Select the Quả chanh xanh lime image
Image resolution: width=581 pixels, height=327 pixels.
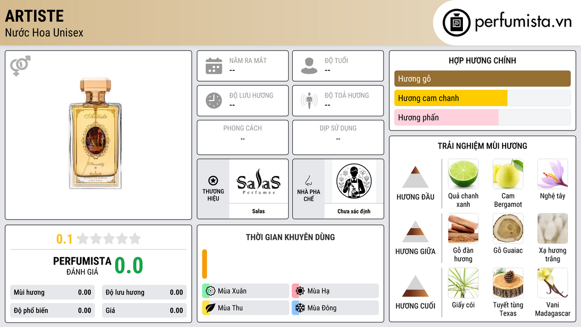pos(463,174)
